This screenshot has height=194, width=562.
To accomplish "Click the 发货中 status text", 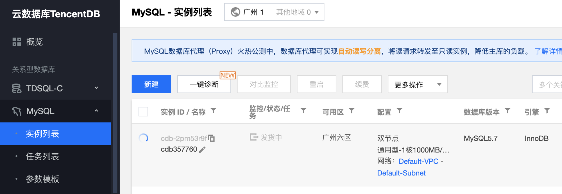I will pos(271,137).
